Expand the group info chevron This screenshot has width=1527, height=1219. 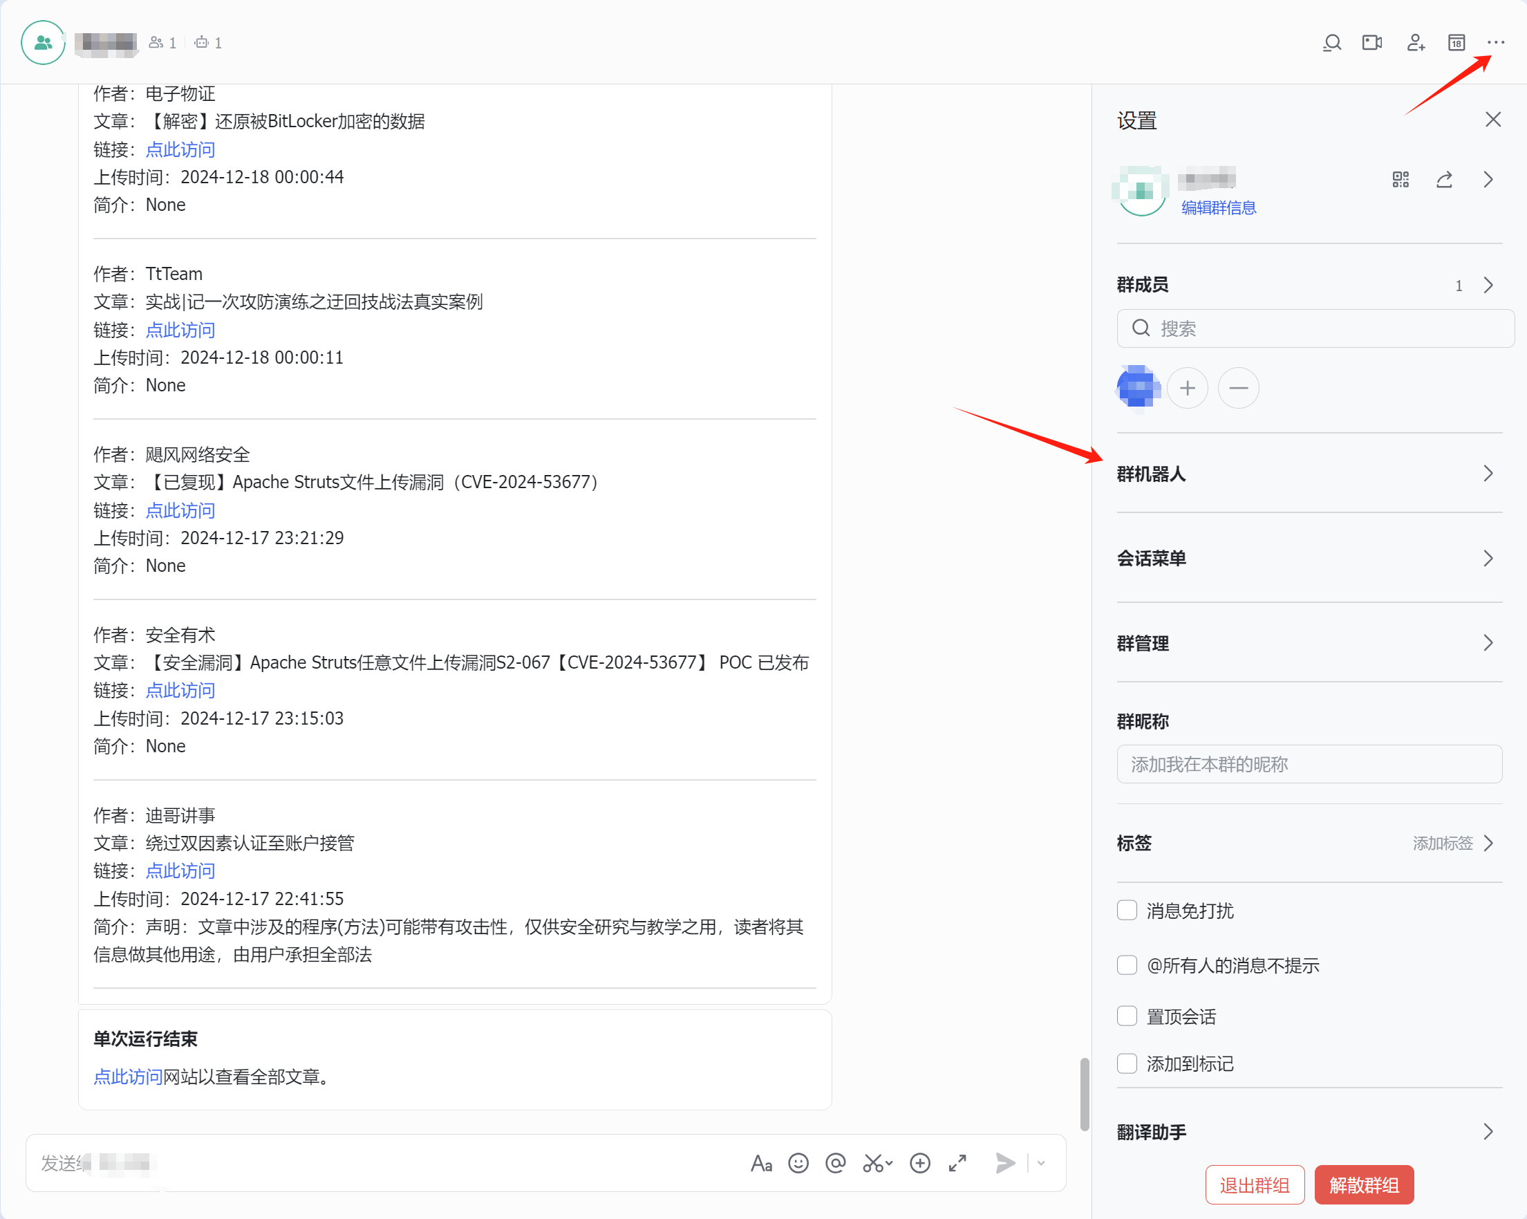(x=1488, y=179)
